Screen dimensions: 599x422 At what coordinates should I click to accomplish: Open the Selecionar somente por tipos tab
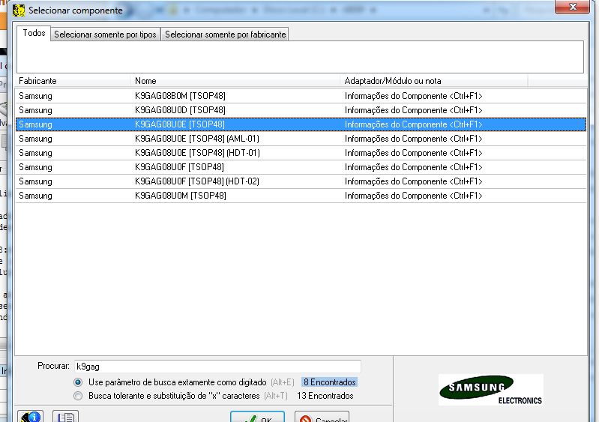coord(105,34)
